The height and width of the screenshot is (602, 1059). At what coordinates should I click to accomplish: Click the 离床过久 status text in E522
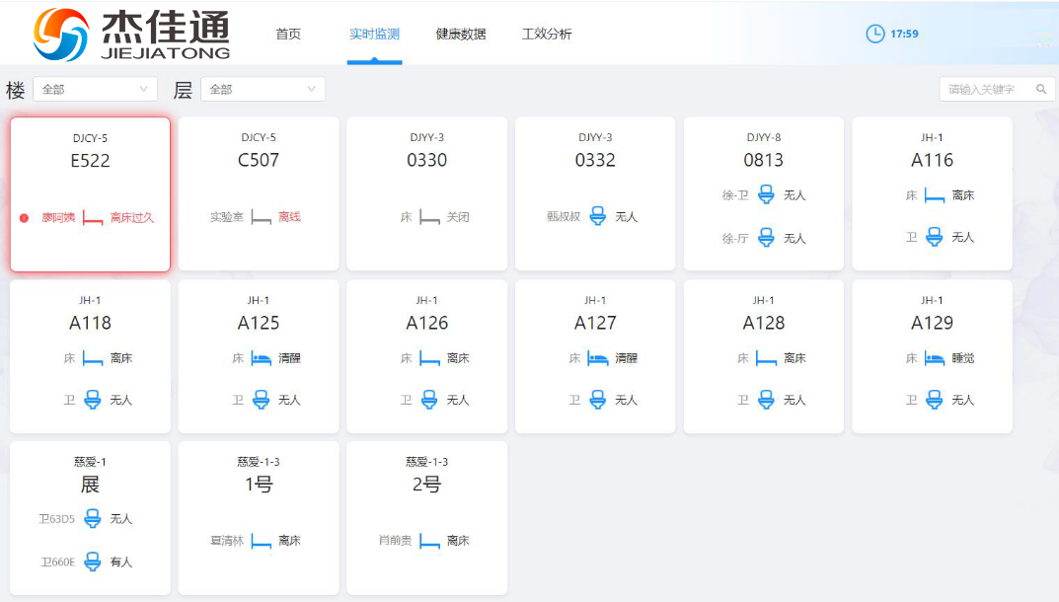(x=132, y=217)
